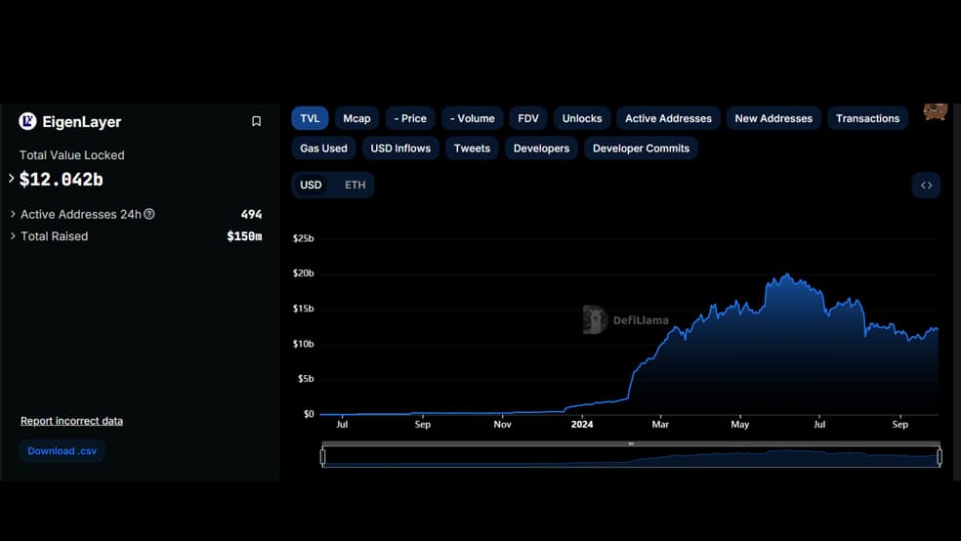Image resolution: width=961 pixels, height=541 pixels.
Task: Click the 494 active addresses value
Action: (x=251, y=214)
